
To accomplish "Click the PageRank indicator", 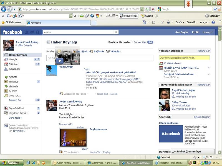I will point(110,15).
